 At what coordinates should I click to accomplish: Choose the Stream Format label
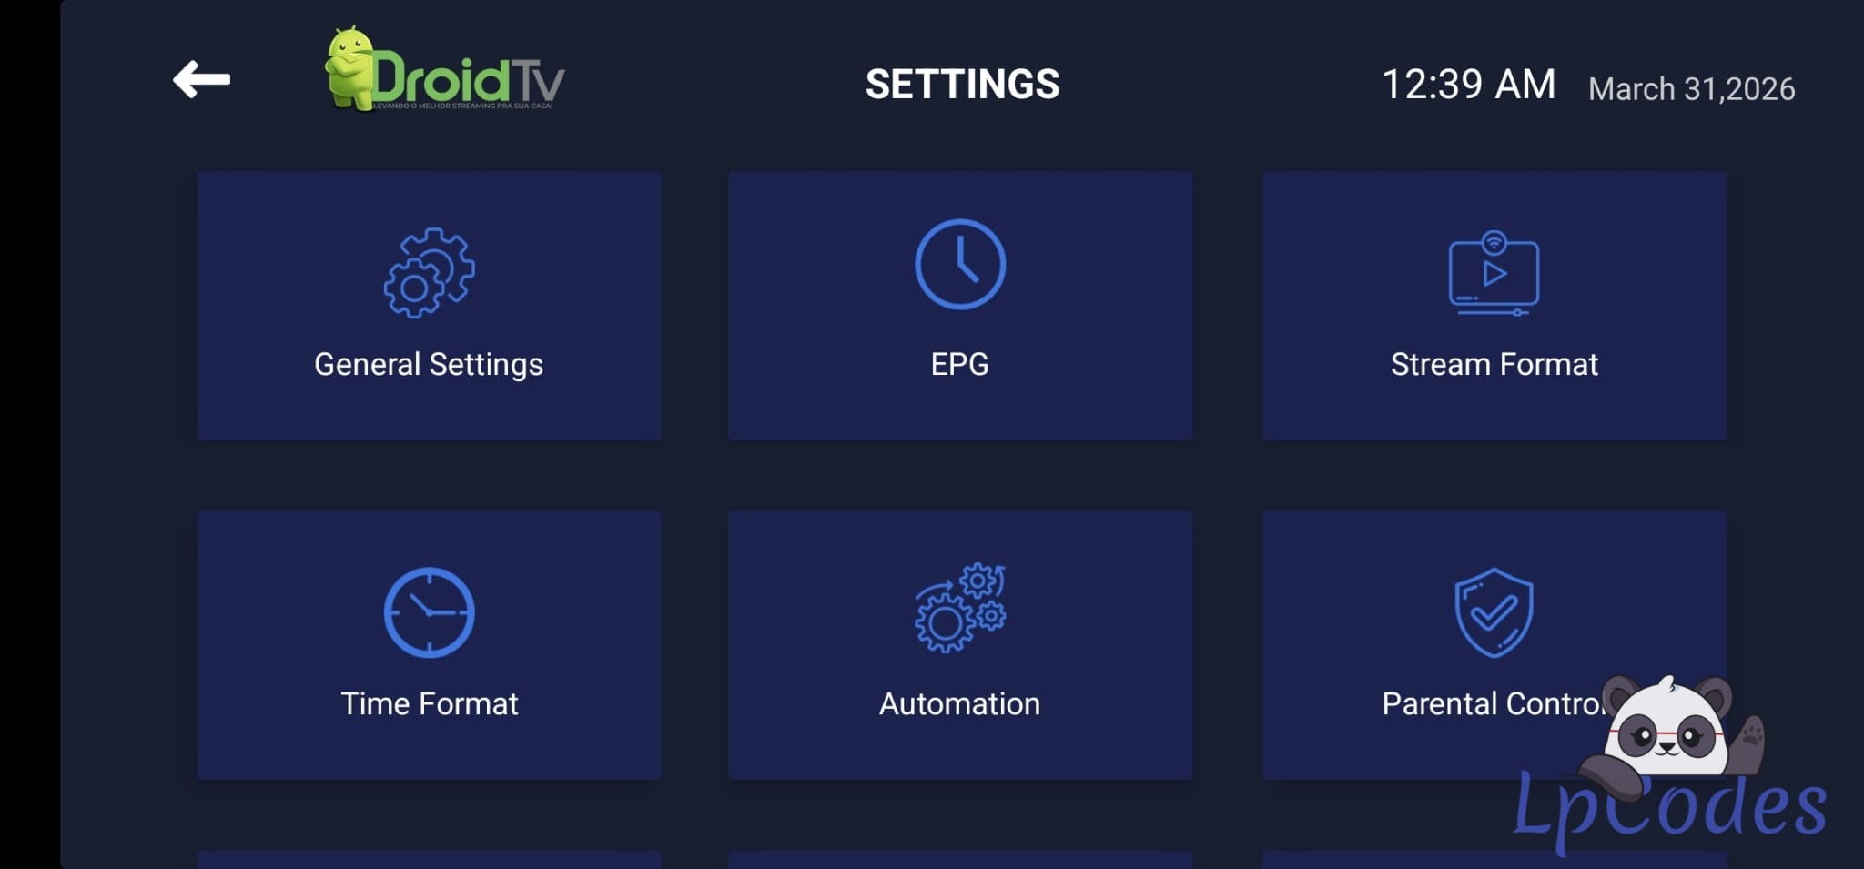coord(1494,364)
